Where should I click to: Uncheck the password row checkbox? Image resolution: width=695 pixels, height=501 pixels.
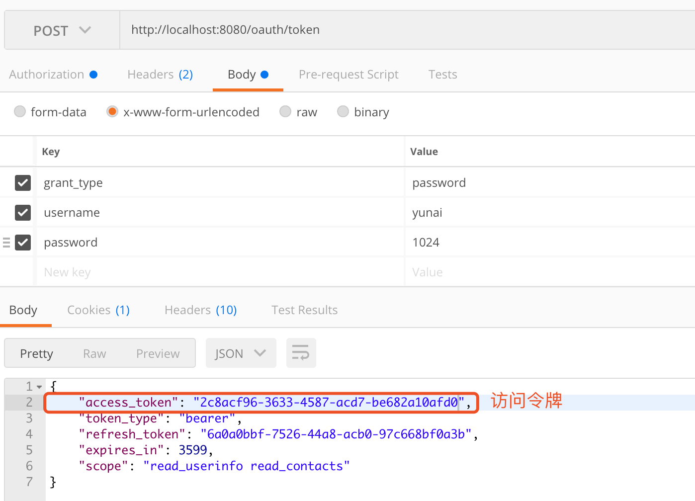pos(23,243)
